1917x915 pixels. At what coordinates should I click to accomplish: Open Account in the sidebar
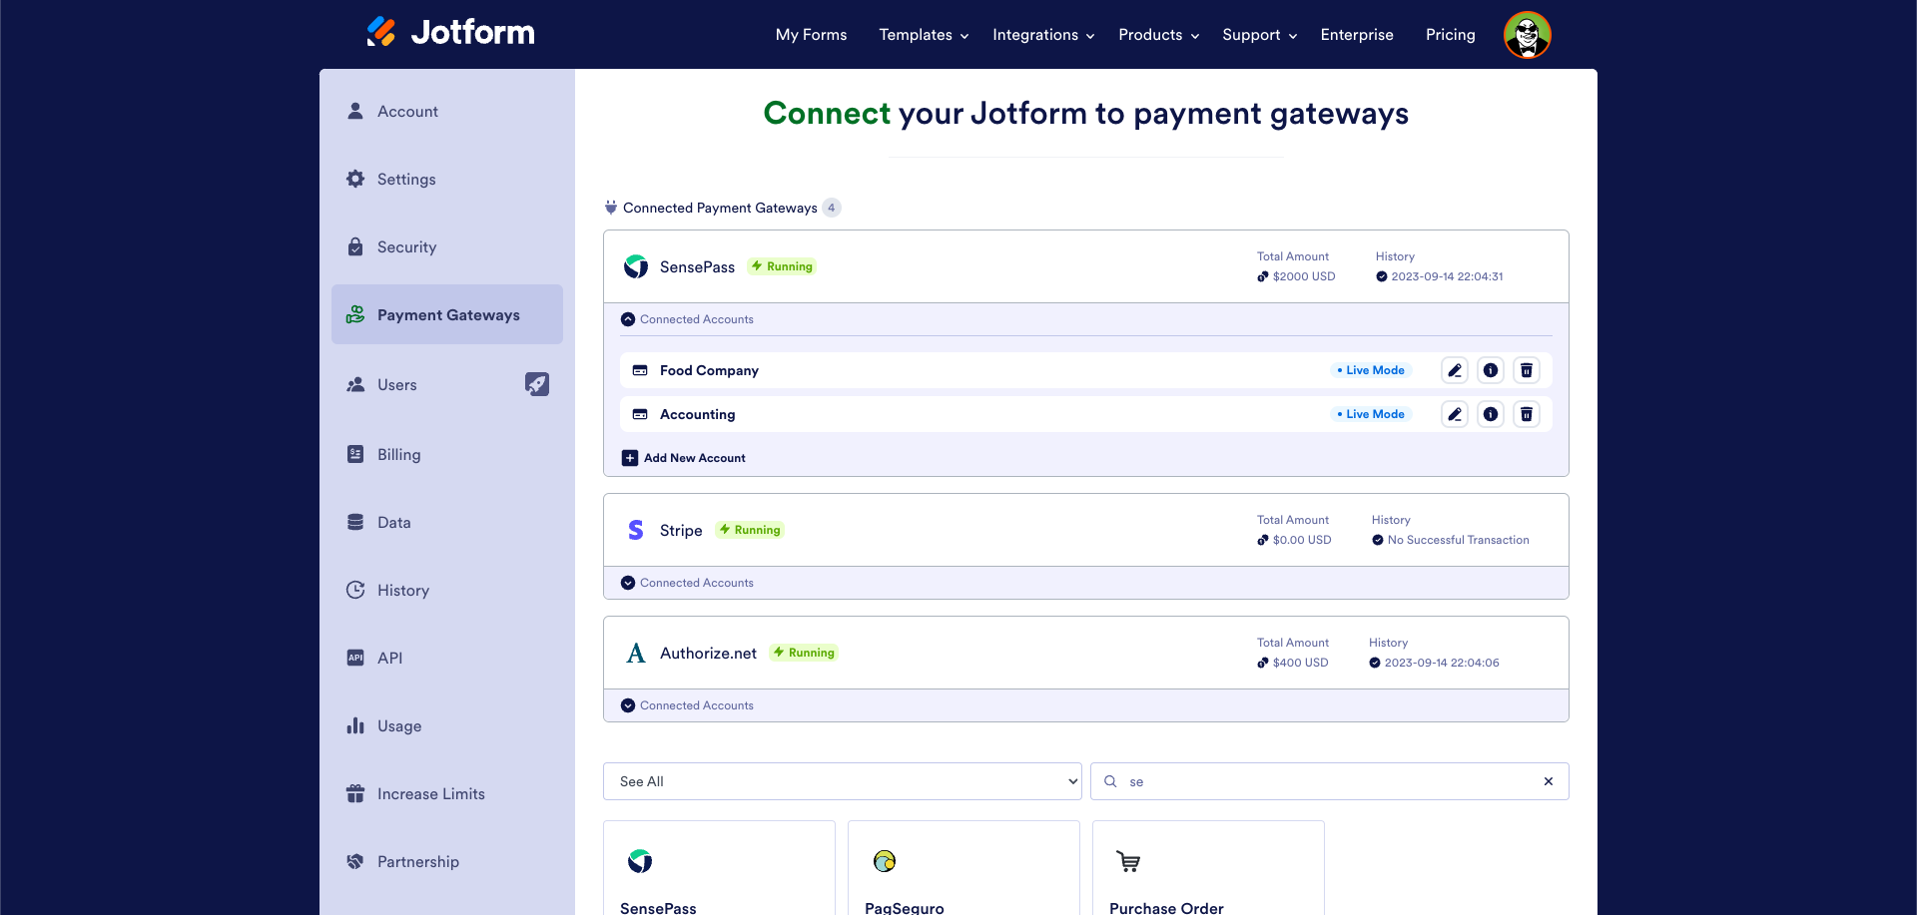point(447,111)
